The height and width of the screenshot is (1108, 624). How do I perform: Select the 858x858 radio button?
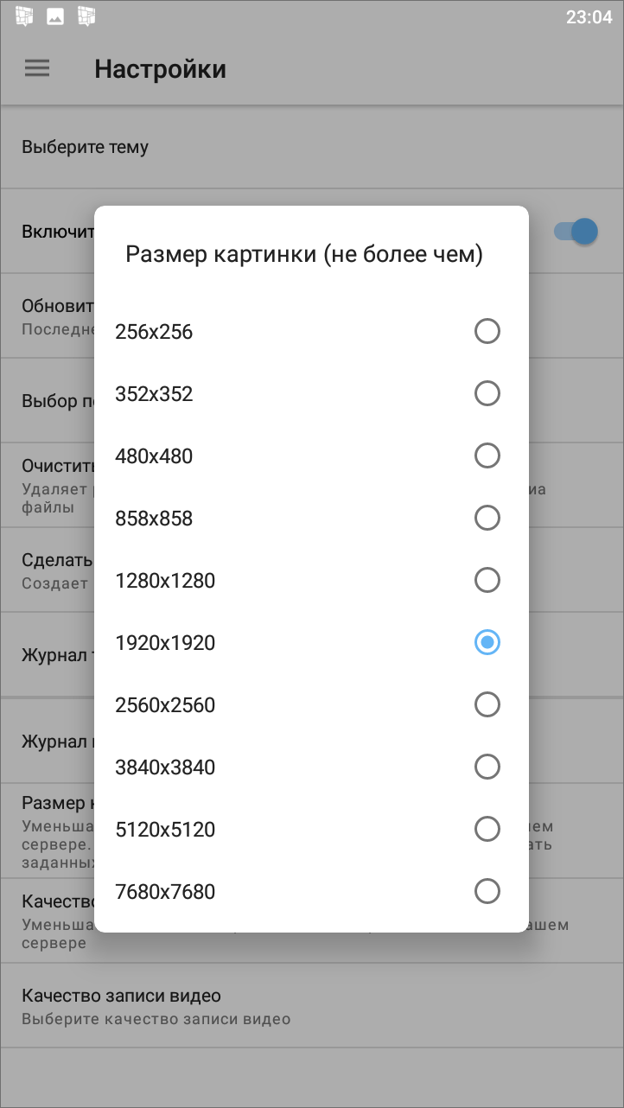pyautogui.click(x=487, y=518)
